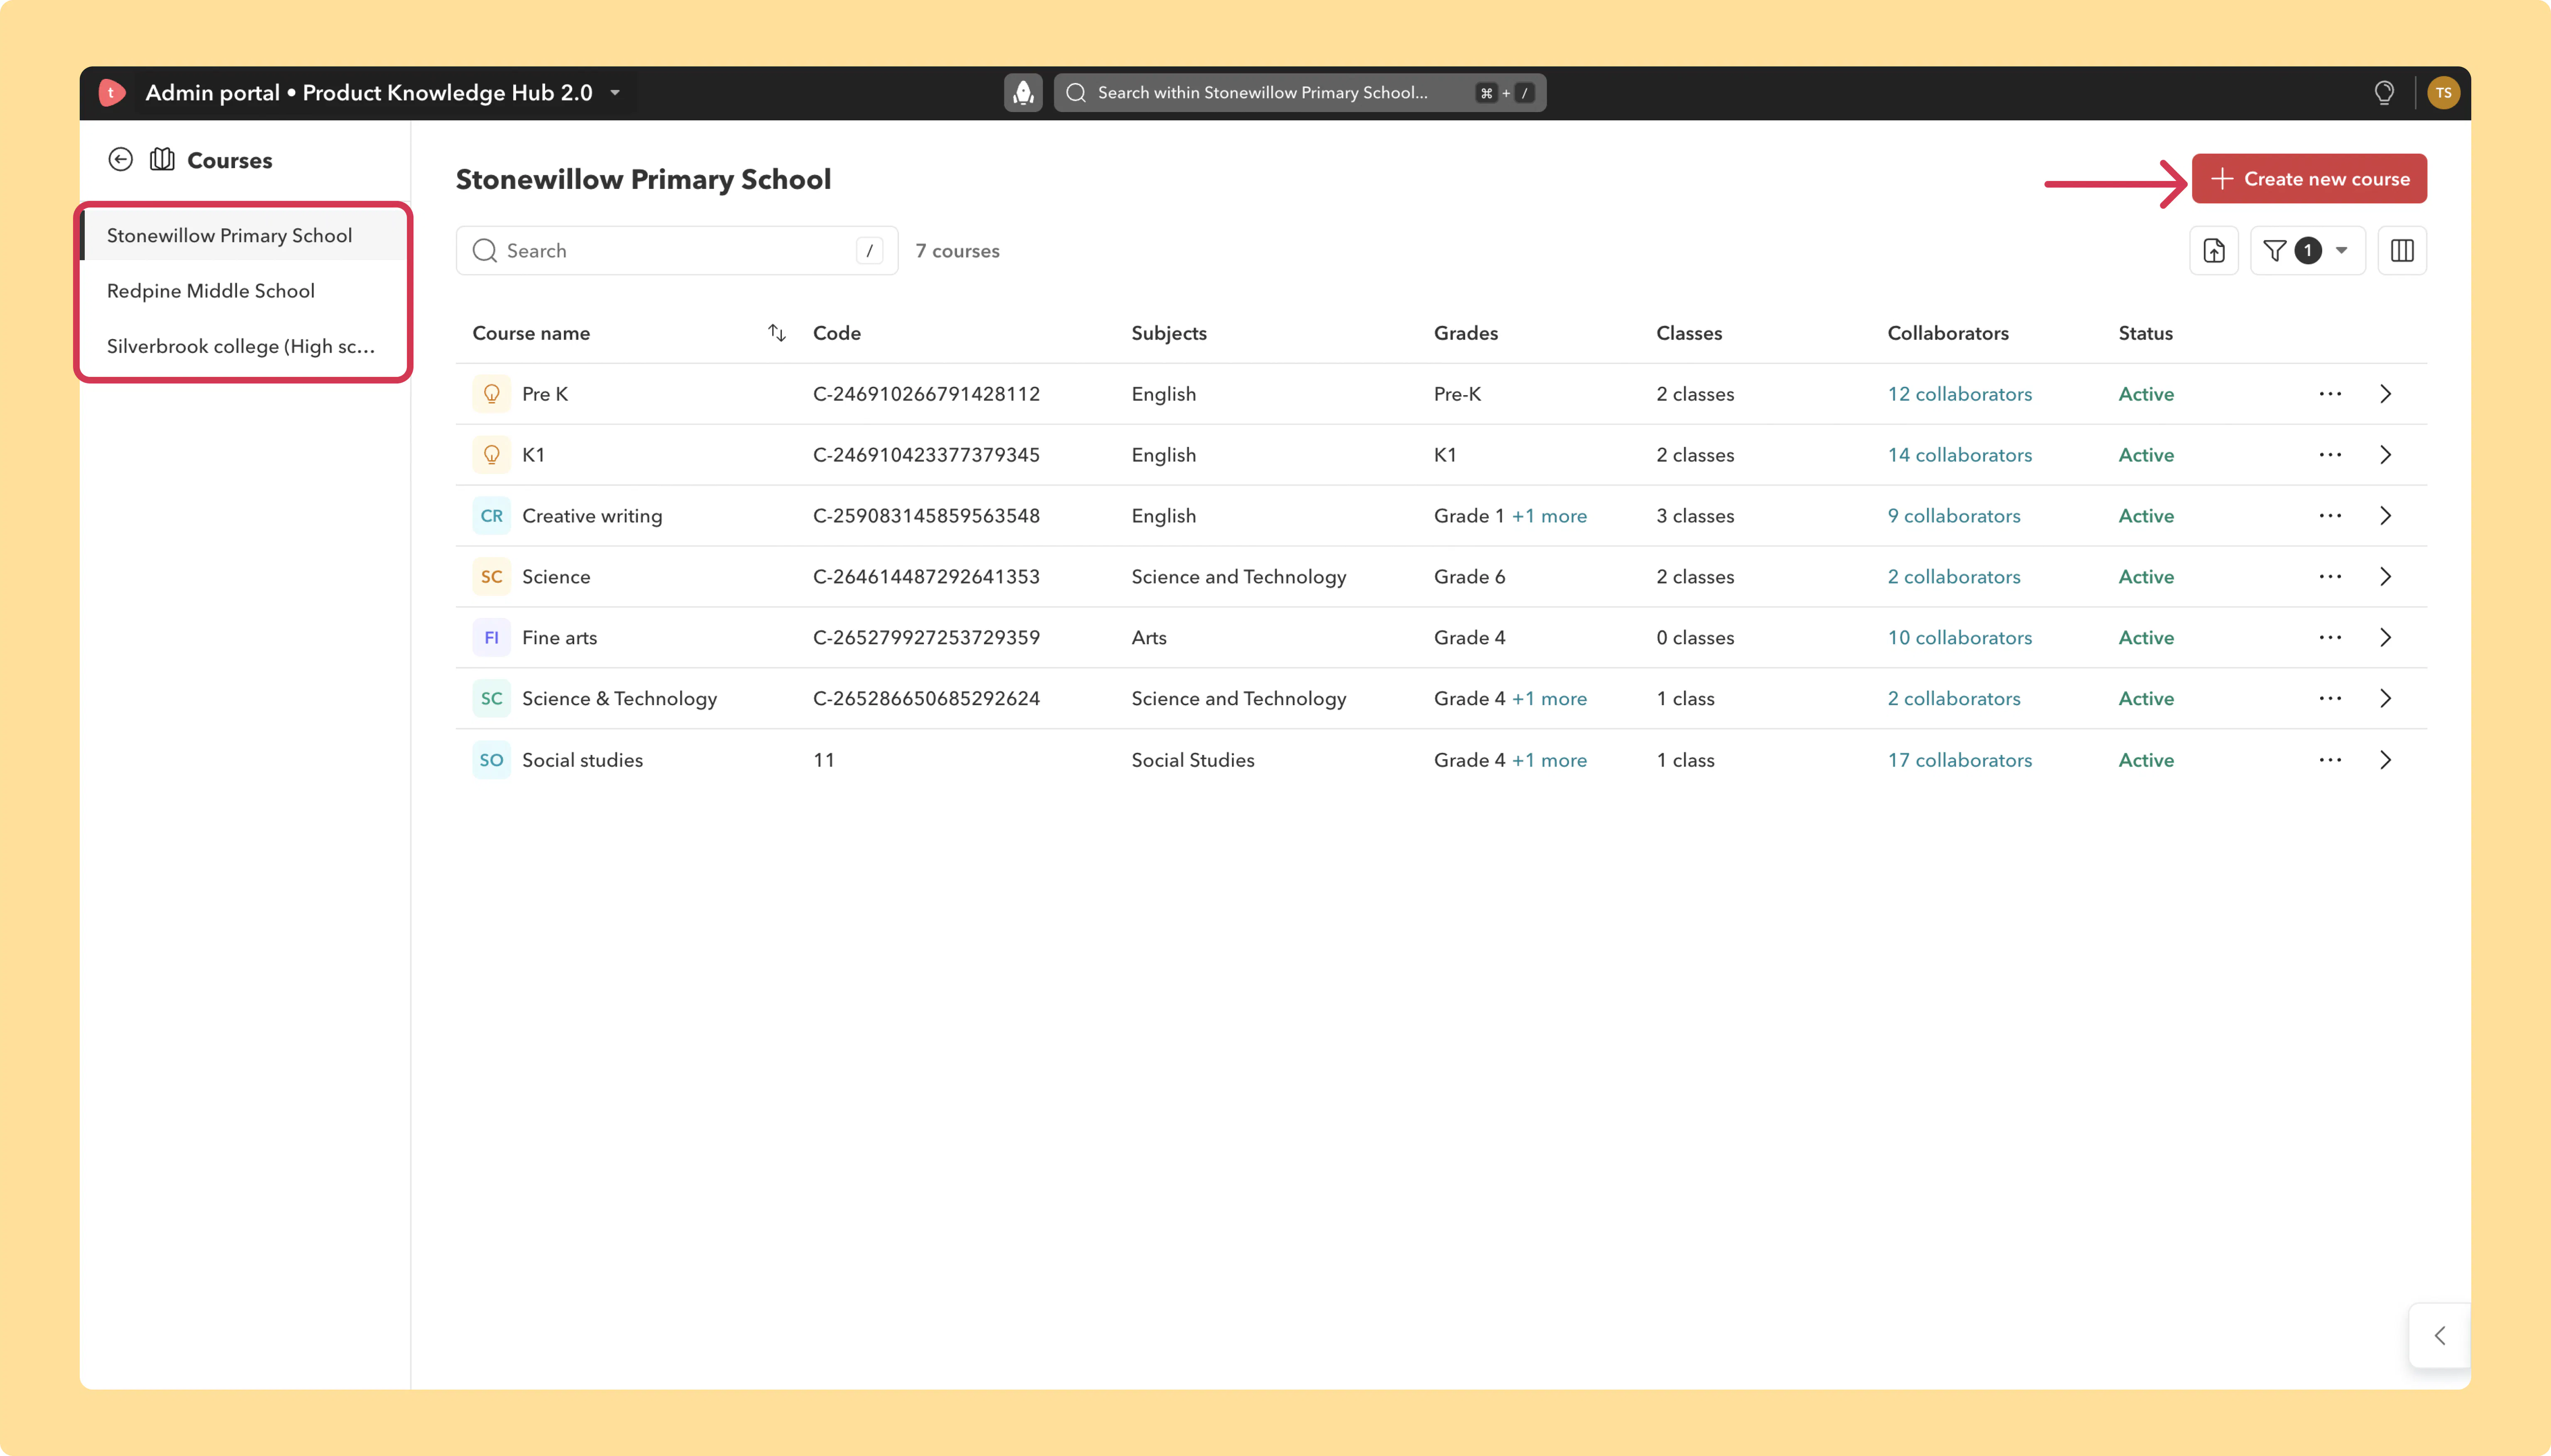Click the Arts subject cell
The height and width of the screenshot is (1456, 2551).
pyautogui.click(x=1148, y=638)
